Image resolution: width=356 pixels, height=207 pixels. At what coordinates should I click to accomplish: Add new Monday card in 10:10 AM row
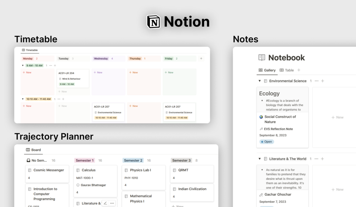27,106
